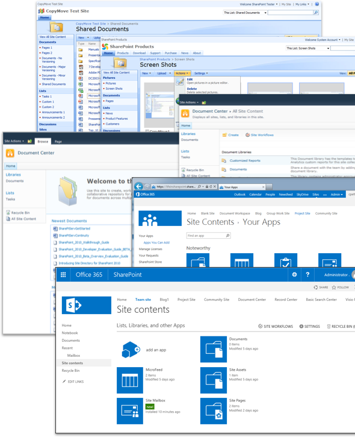Click the browser back arrow in Your Apps window
This screenshot has width=355, height=437.
(139, 186)
